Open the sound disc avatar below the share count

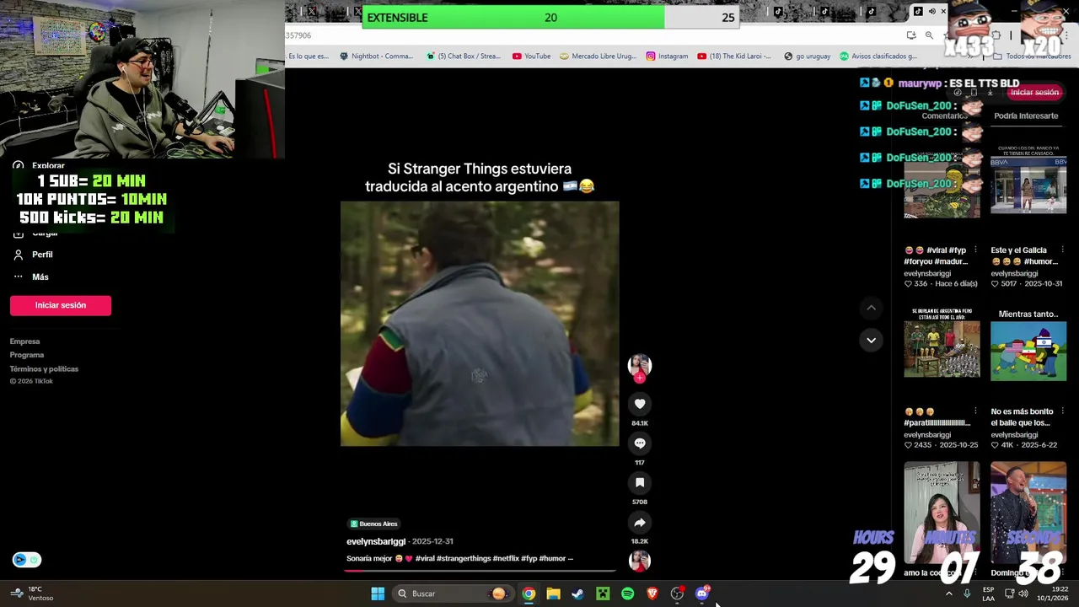pyautogui.click(x=640, y=560)
